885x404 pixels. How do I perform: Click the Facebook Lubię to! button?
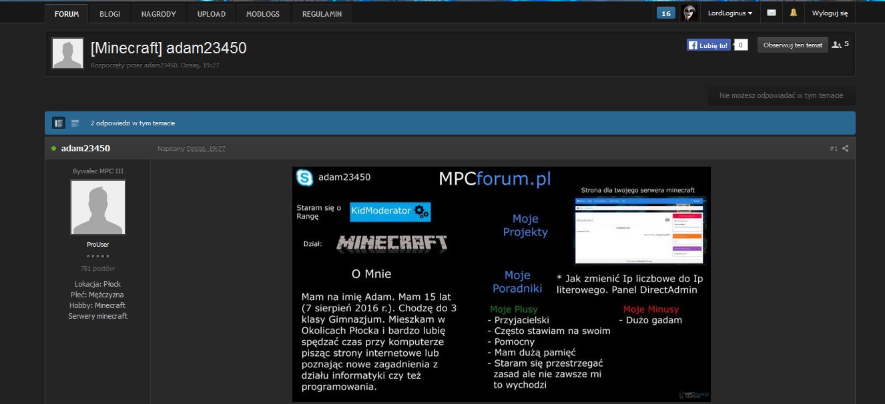709,45
